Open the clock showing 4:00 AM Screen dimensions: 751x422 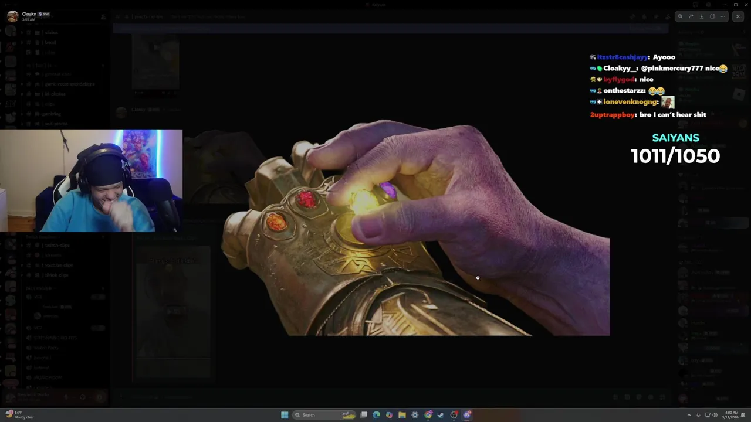click(x=730, y=415)
